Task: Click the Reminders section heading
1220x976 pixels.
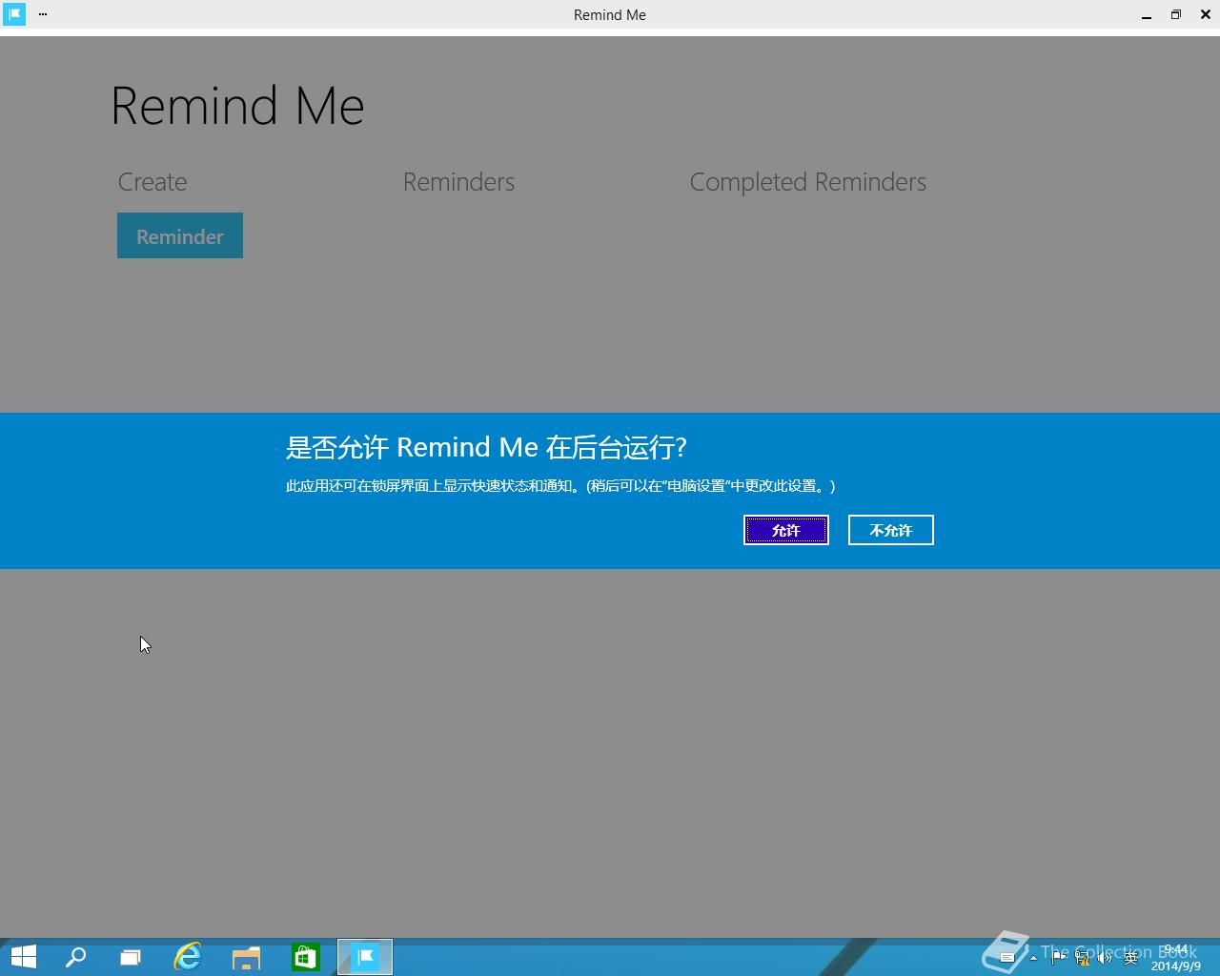Action: pos(458,182)
